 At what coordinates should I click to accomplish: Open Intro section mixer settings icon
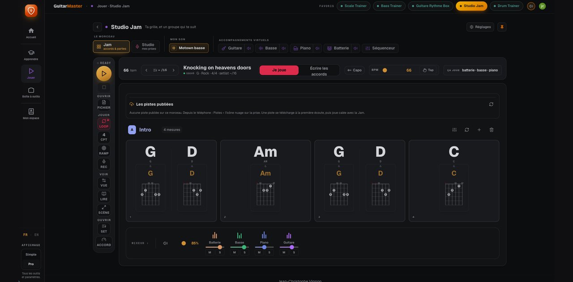[454, 130]
